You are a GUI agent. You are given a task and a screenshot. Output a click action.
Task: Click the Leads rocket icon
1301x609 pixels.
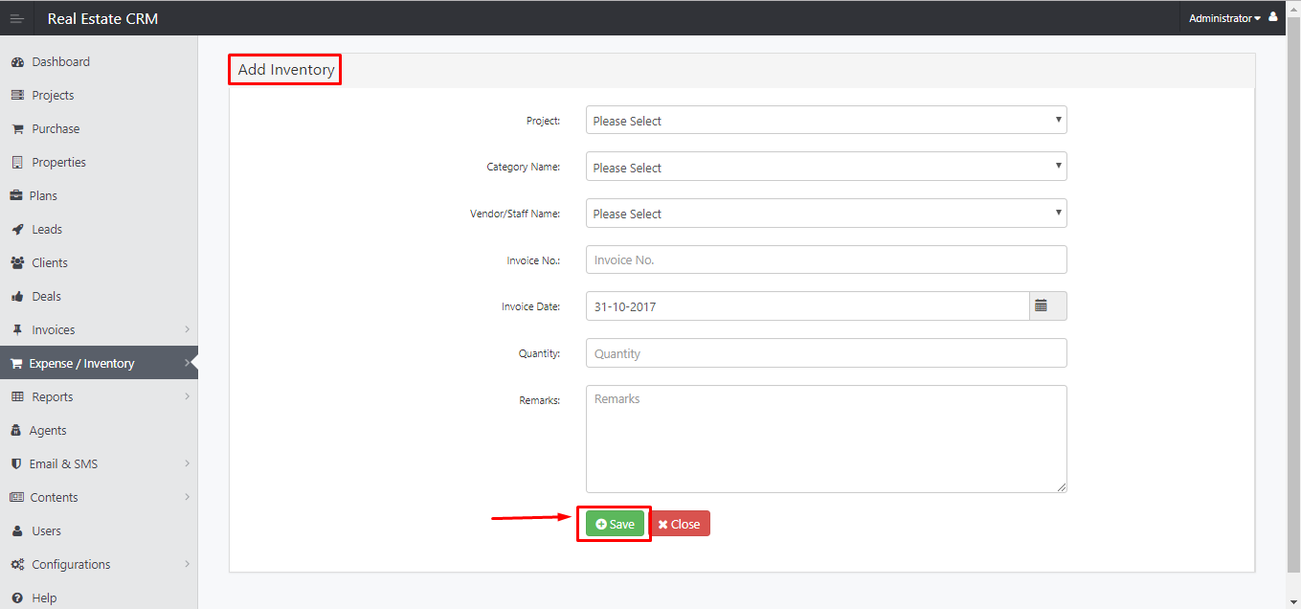[17, 230]
